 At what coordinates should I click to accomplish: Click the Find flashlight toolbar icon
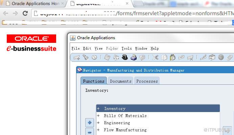86,57
